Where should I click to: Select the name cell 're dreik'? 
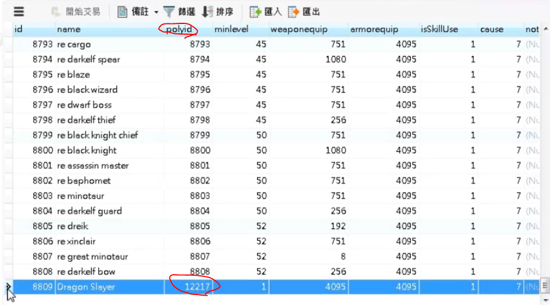(109, 226)
